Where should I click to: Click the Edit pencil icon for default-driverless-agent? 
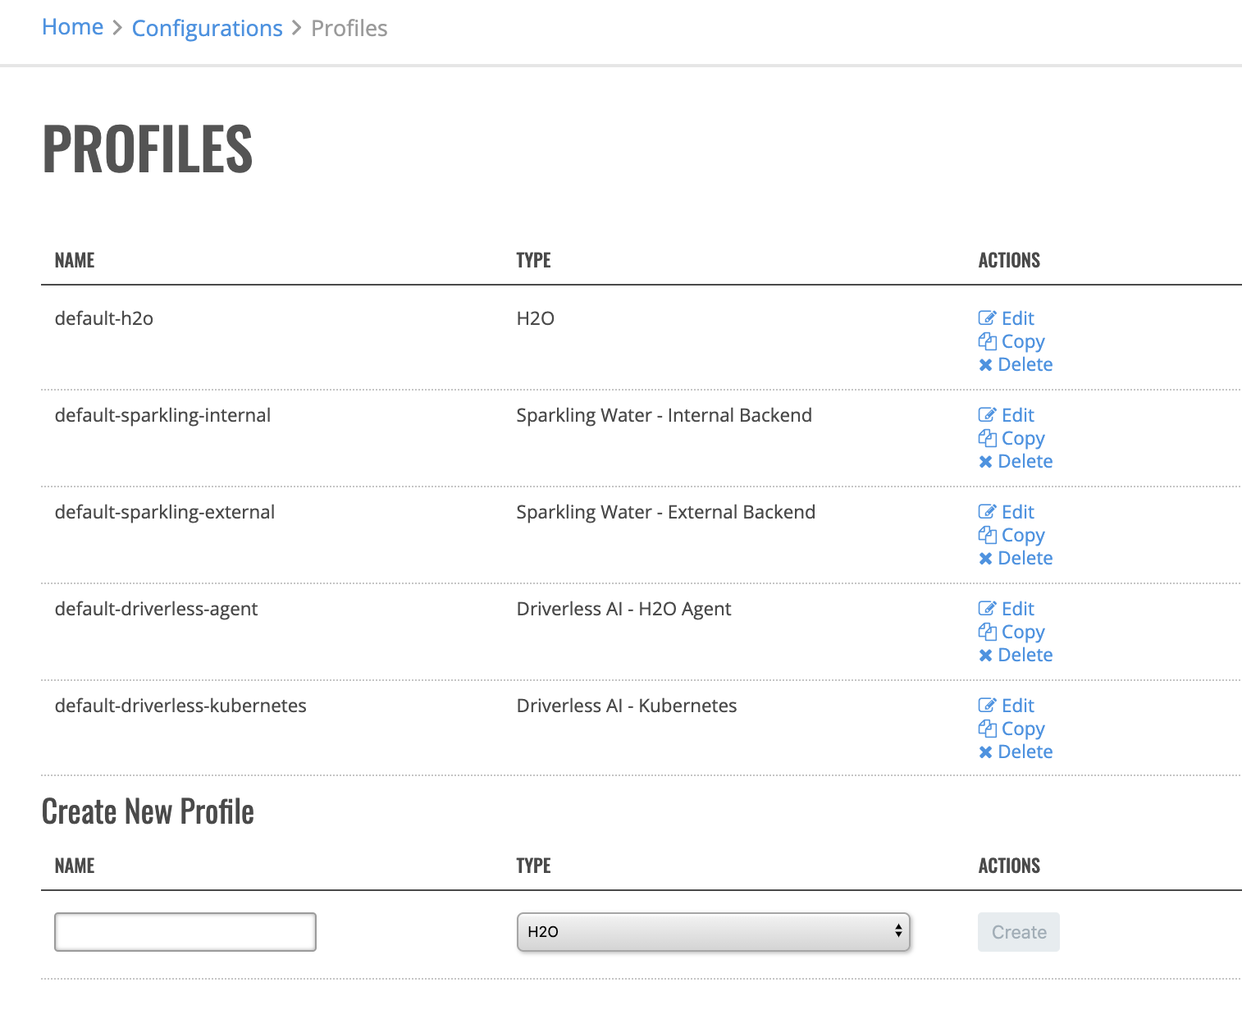[x=987, y=609]
